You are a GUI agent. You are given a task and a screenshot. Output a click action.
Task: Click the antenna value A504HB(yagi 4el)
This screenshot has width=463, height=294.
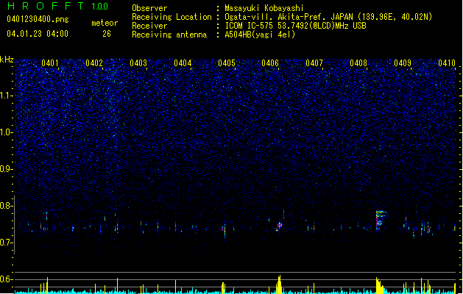(260, 35)
